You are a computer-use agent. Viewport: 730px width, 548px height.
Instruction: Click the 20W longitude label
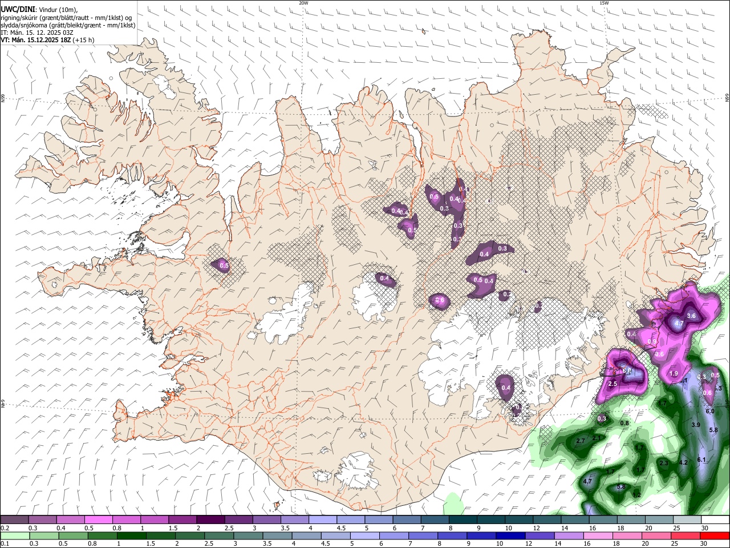click(x=303, y=3)
